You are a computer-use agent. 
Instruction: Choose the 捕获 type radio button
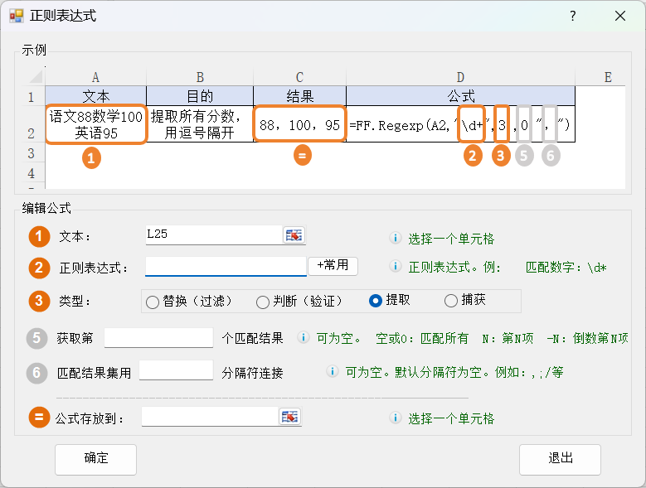[451, 301]
